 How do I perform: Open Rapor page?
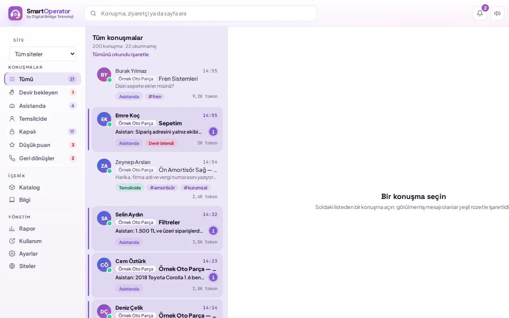pyautogui.click(x=42, y=229)
